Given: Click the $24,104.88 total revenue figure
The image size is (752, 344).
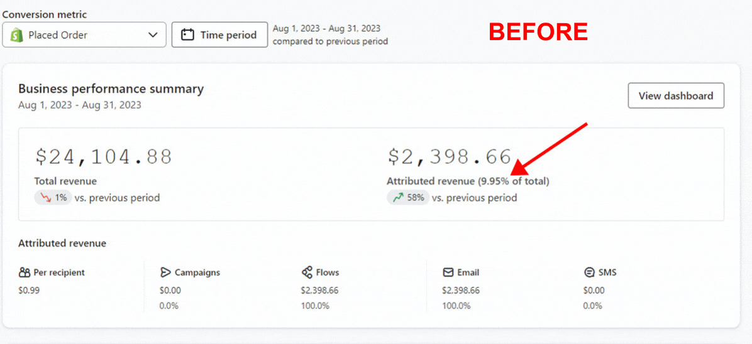Looking at the screenshot, I should tap(103, 157).
